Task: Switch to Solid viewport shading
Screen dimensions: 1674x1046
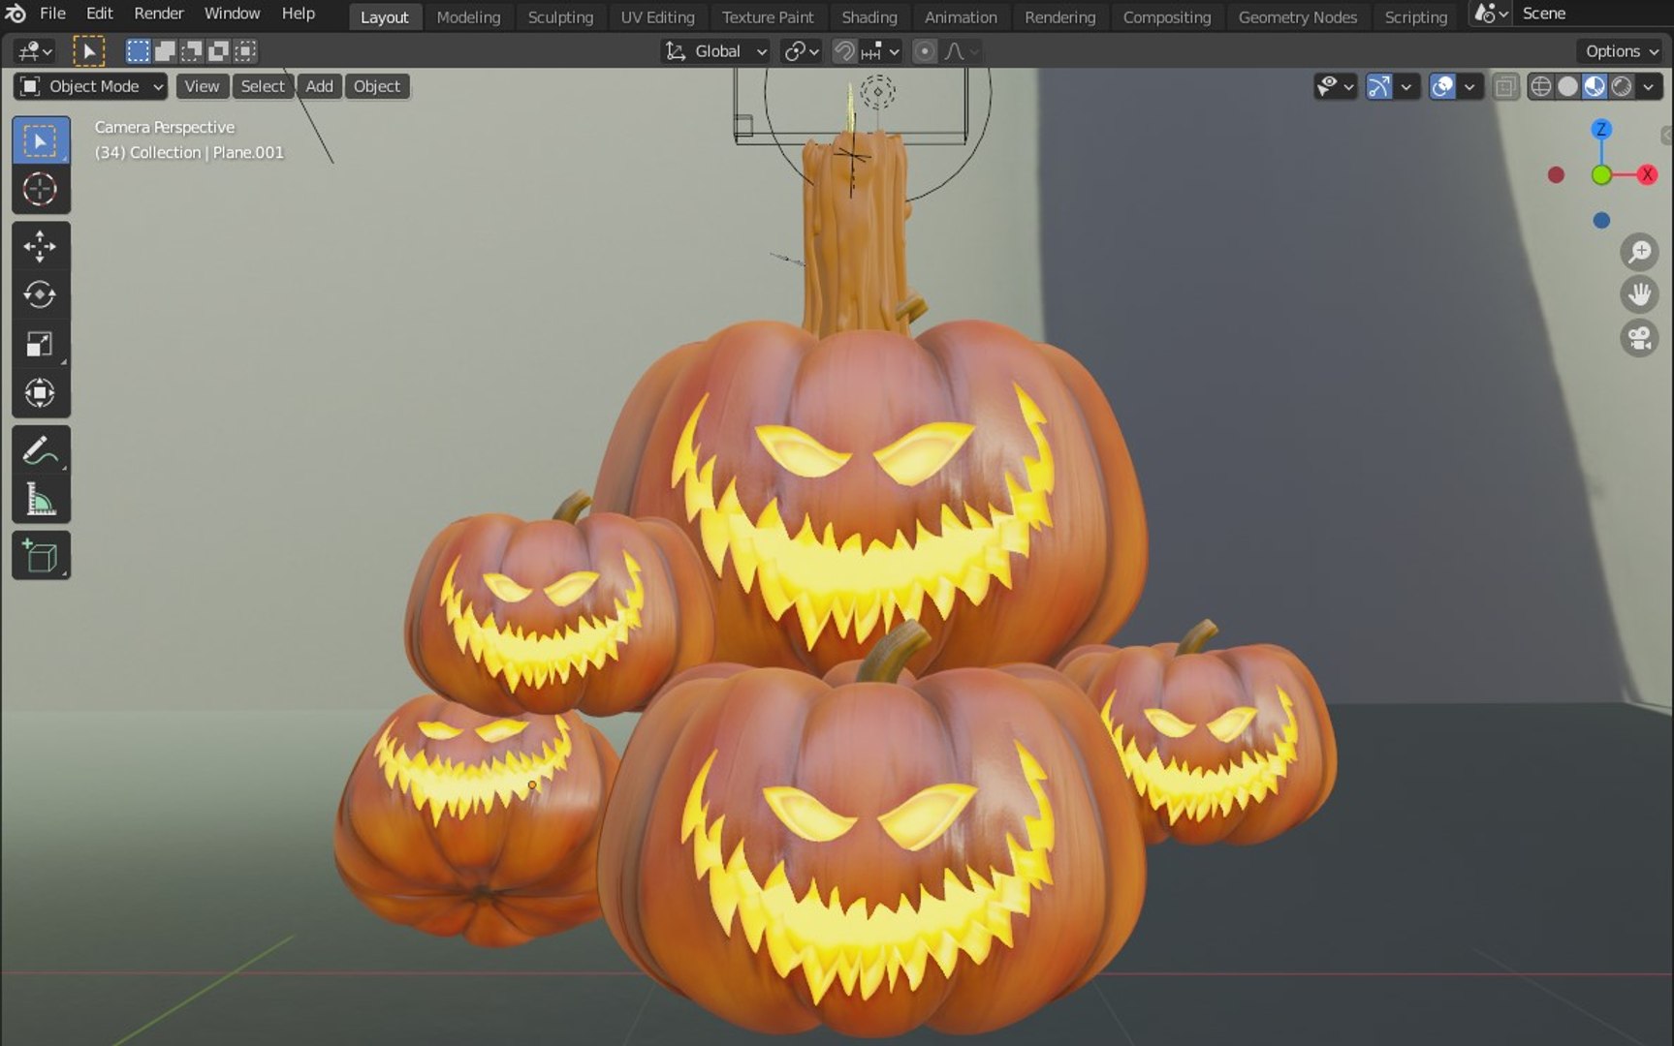Action: pos(1567,87)
